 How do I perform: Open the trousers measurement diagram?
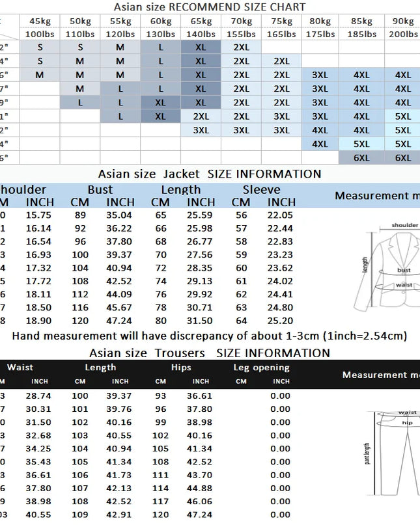pos(391,453)
